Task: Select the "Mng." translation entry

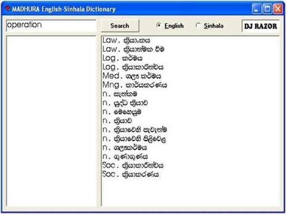Action: click(135, 85)
